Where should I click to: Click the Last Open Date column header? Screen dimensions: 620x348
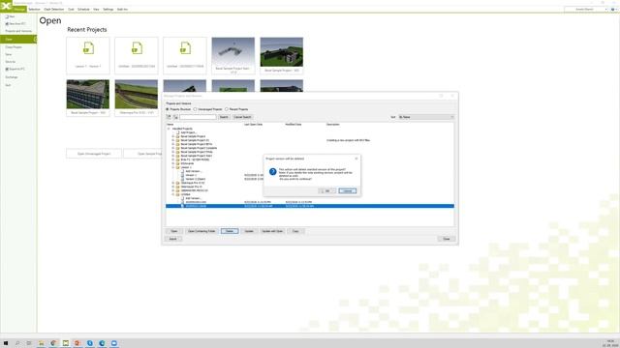coord(254,125)
